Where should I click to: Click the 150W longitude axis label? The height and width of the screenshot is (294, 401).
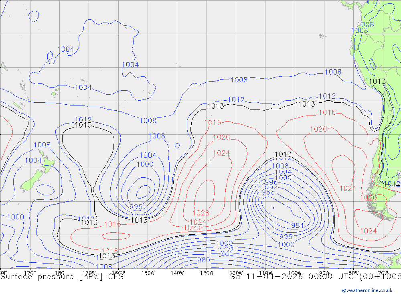pyautogui.click(x=148, y=273)
